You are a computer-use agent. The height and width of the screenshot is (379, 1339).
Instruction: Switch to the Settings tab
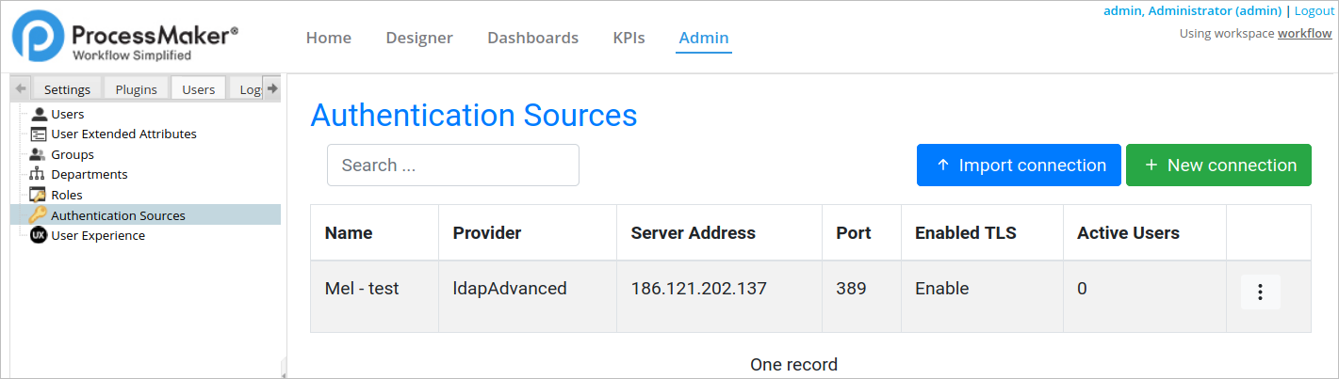pyautogui.click(x=67, y=89)
